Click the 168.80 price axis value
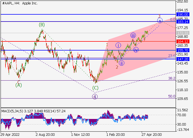193x138 pixels. tap(183, 37)
